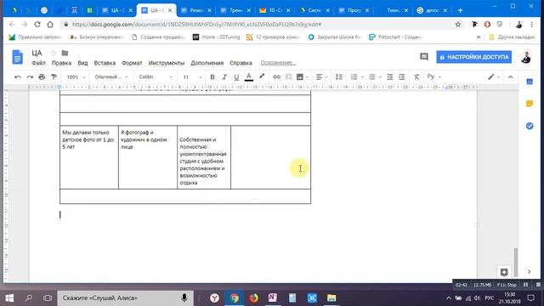The height and width of the screenshot is (306, 544).
Task: Star the ЦА document
Action: [54, 53]
